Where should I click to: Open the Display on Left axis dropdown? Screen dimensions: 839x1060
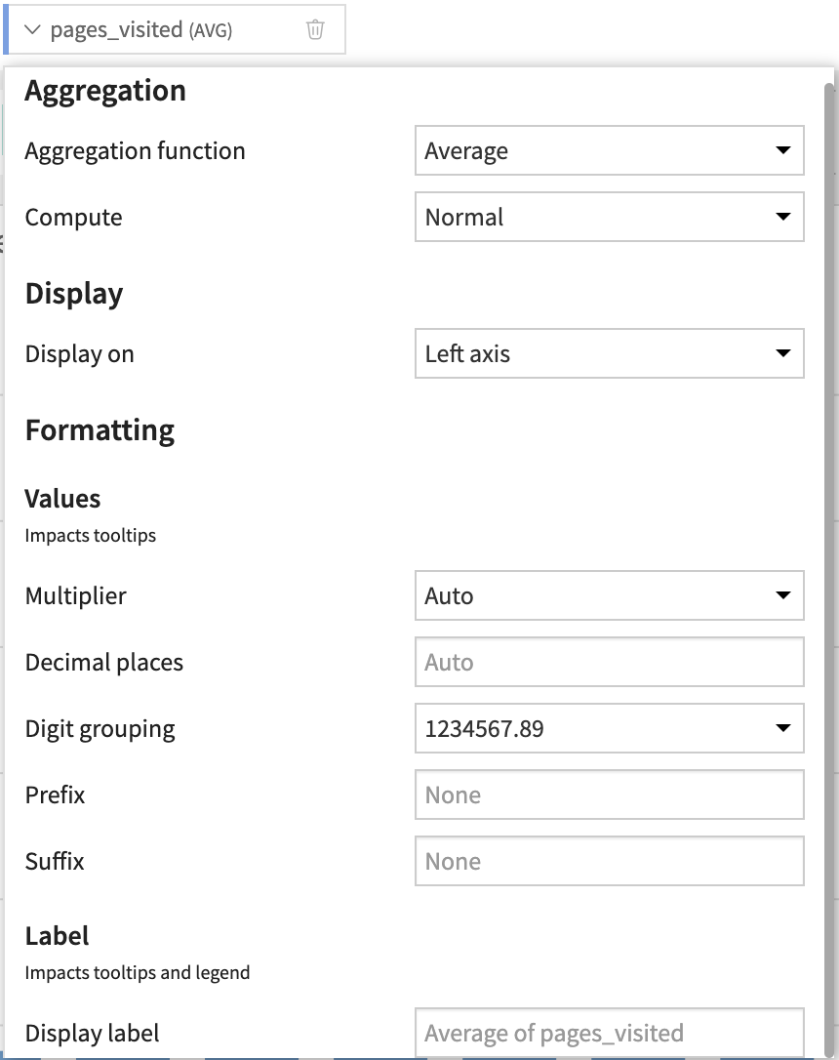(610, 353)
